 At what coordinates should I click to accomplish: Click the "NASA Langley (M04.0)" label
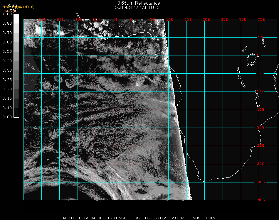coord(19,7)
